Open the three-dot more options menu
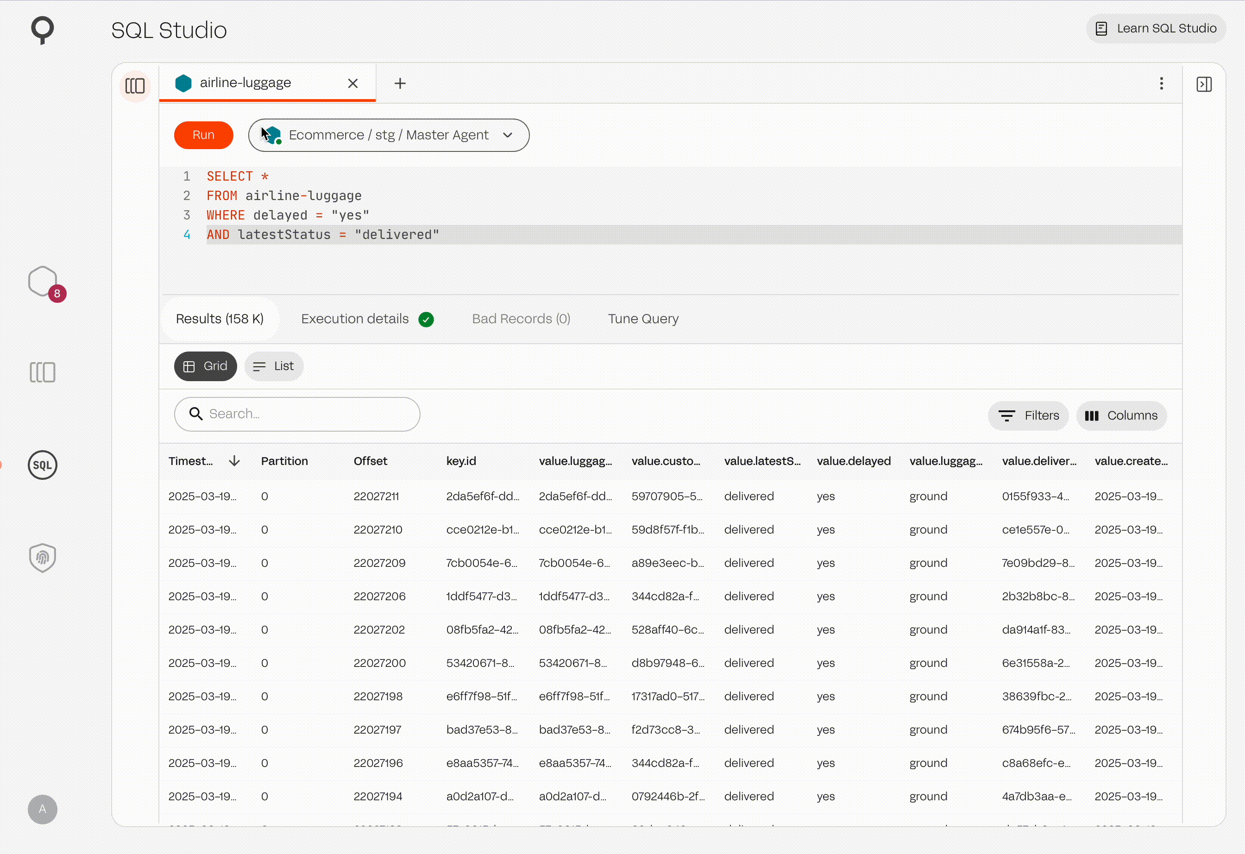 pyautogui.click(x=1161, y=83)
